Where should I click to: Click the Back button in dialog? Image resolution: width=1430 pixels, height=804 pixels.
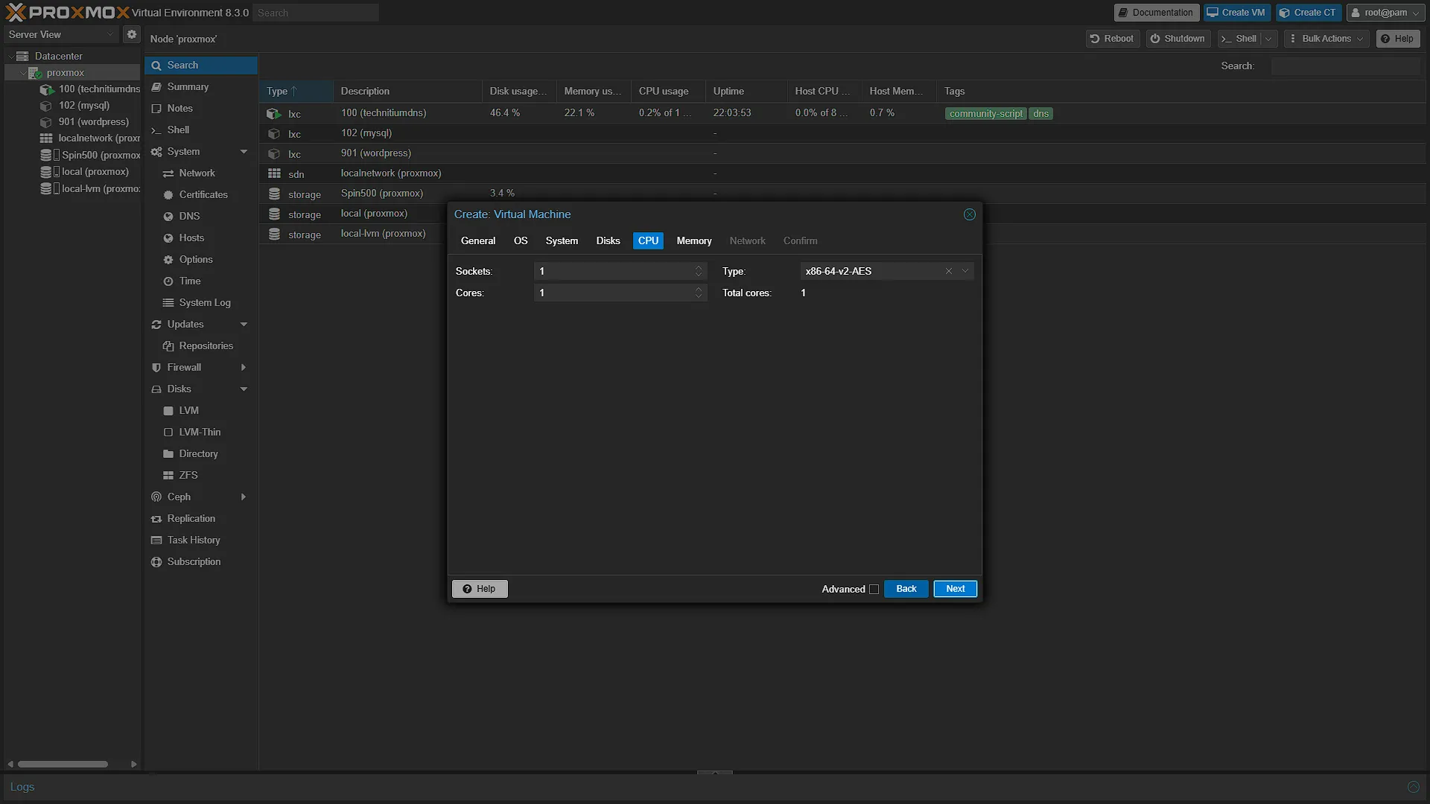point(906,589)
